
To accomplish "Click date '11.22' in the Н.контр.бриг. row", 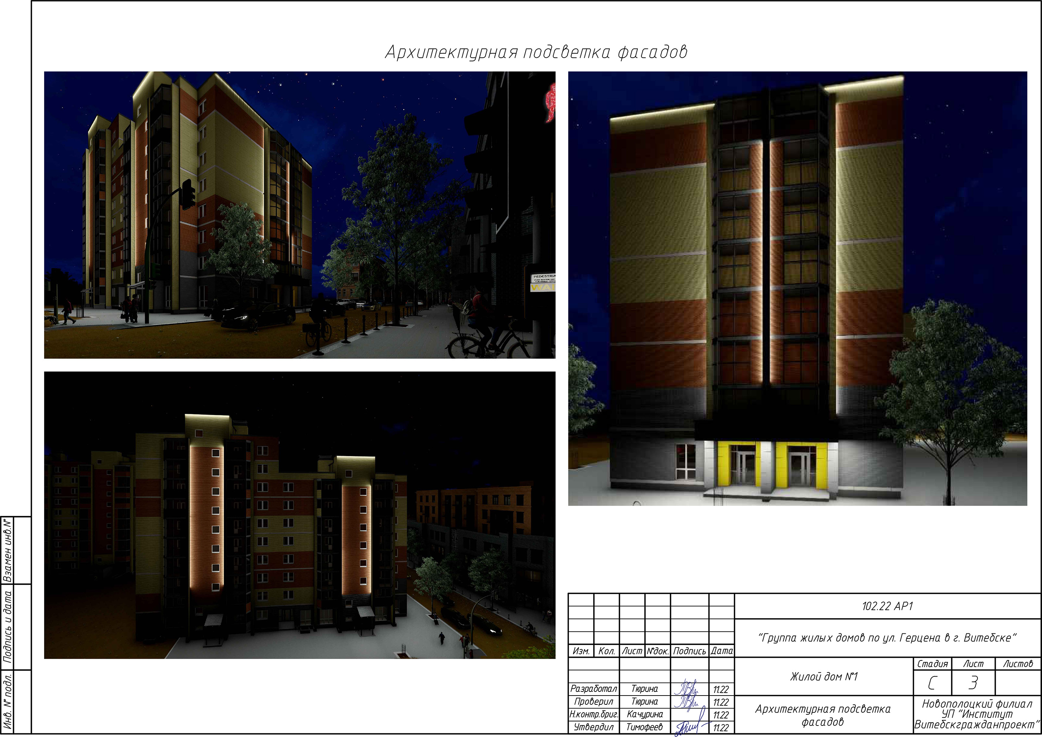I will coord(720,715).
